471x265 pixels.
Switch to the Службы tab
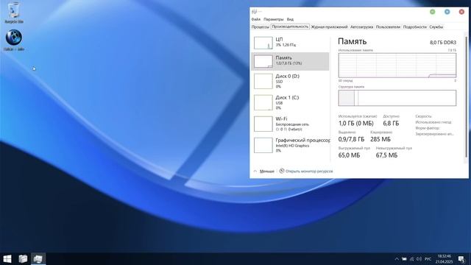(x=436, y=27)
